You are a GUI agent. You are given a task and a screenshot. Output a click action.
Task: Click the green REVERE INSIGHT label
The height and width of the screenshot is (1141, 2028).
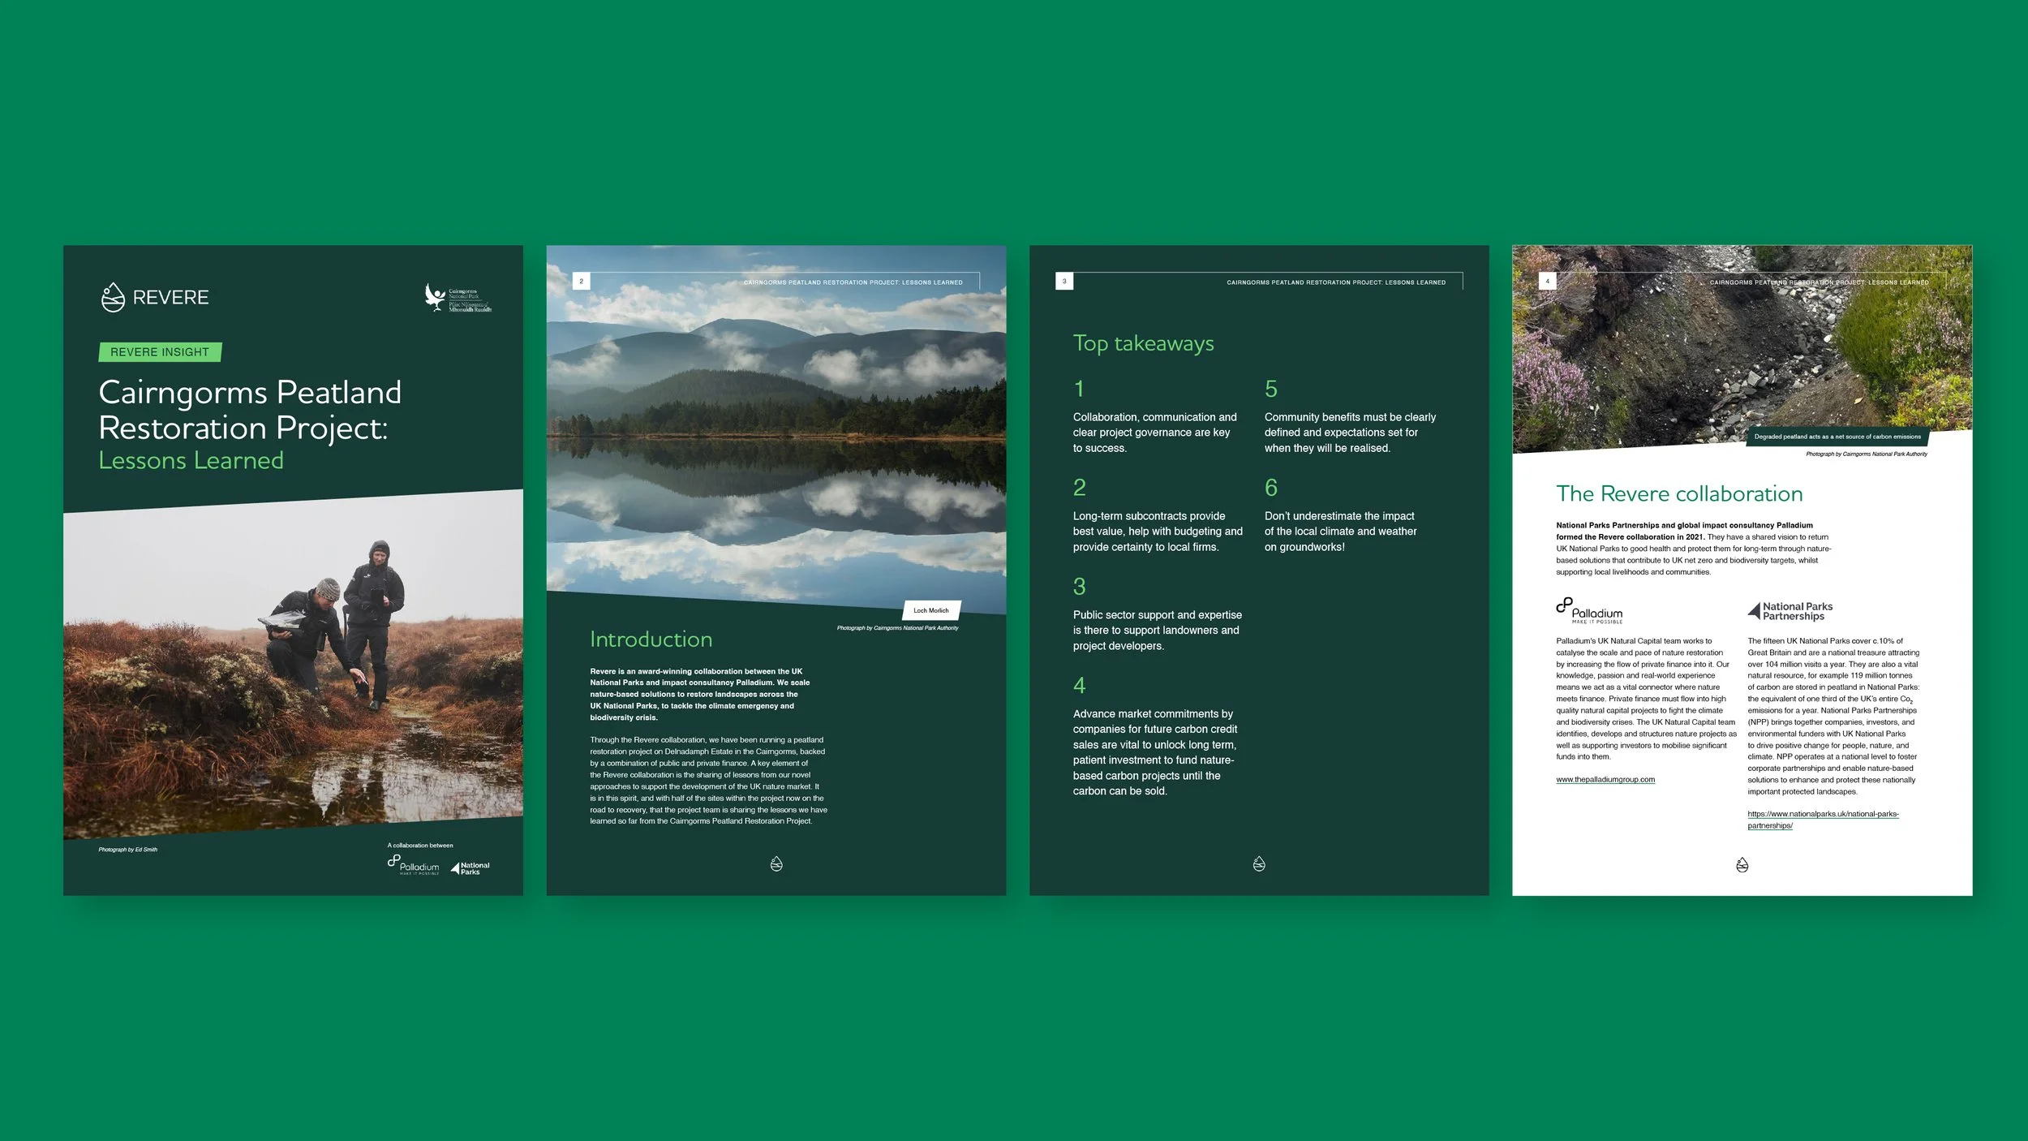point(160,352)
